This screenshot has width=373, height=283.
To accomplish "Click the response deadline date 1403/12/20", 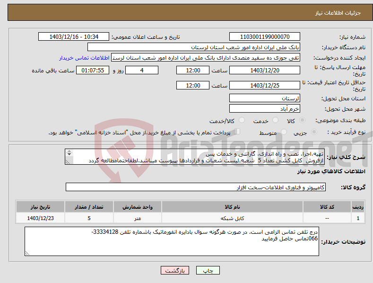I will (265, 70).
